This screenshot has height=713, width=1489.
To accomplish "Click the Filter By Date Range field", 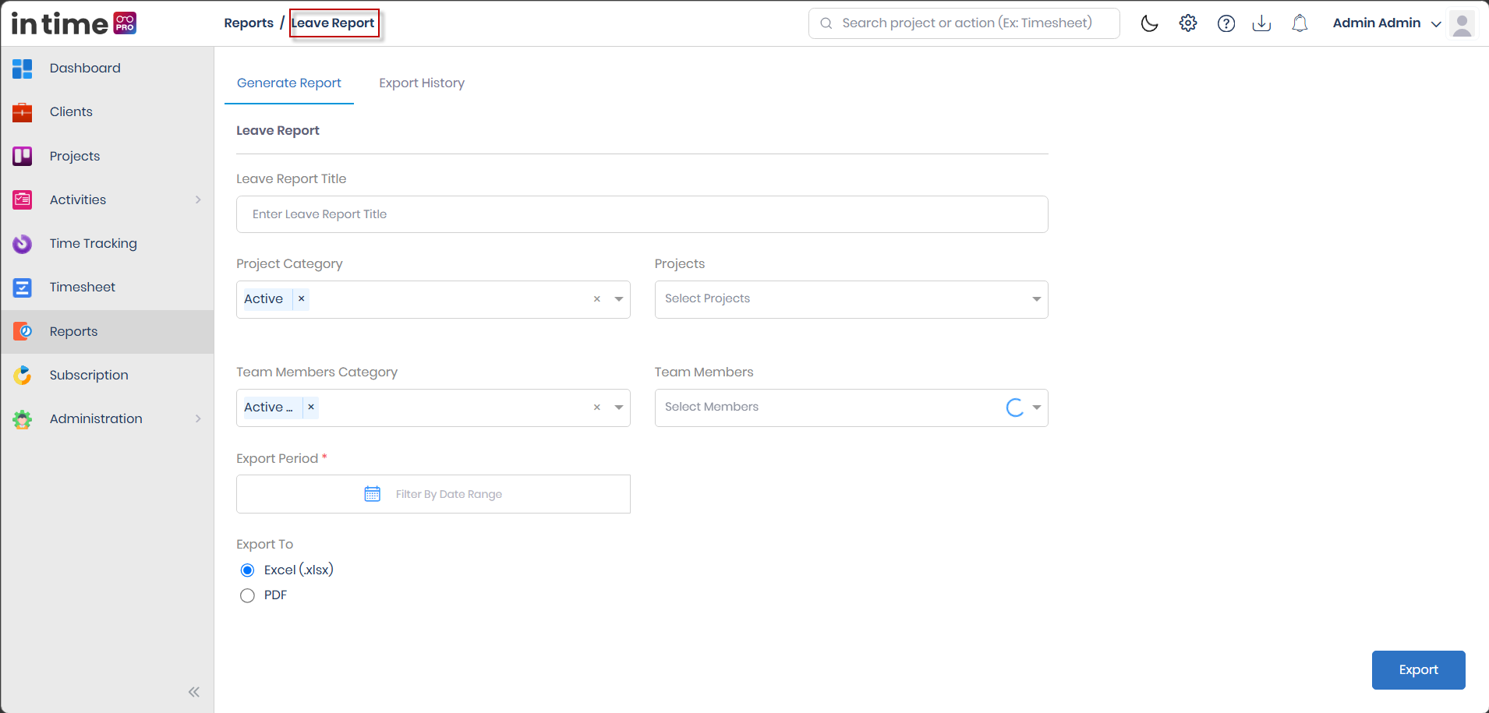I will (433, 494).
